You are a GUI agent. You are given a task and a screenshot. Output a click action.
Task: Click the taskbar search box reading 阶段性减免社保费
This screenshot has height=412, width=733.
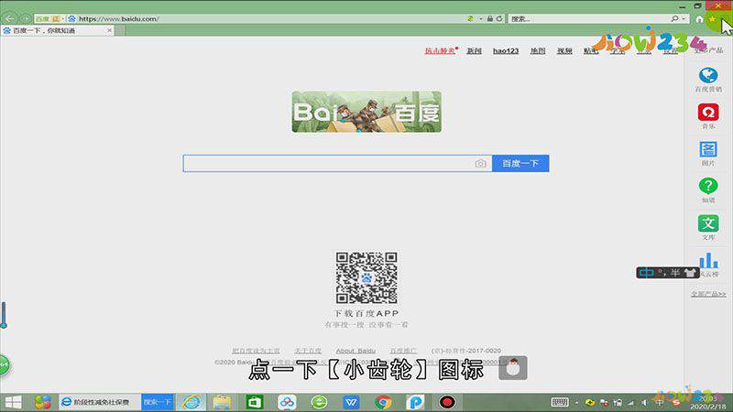point(100,402)
